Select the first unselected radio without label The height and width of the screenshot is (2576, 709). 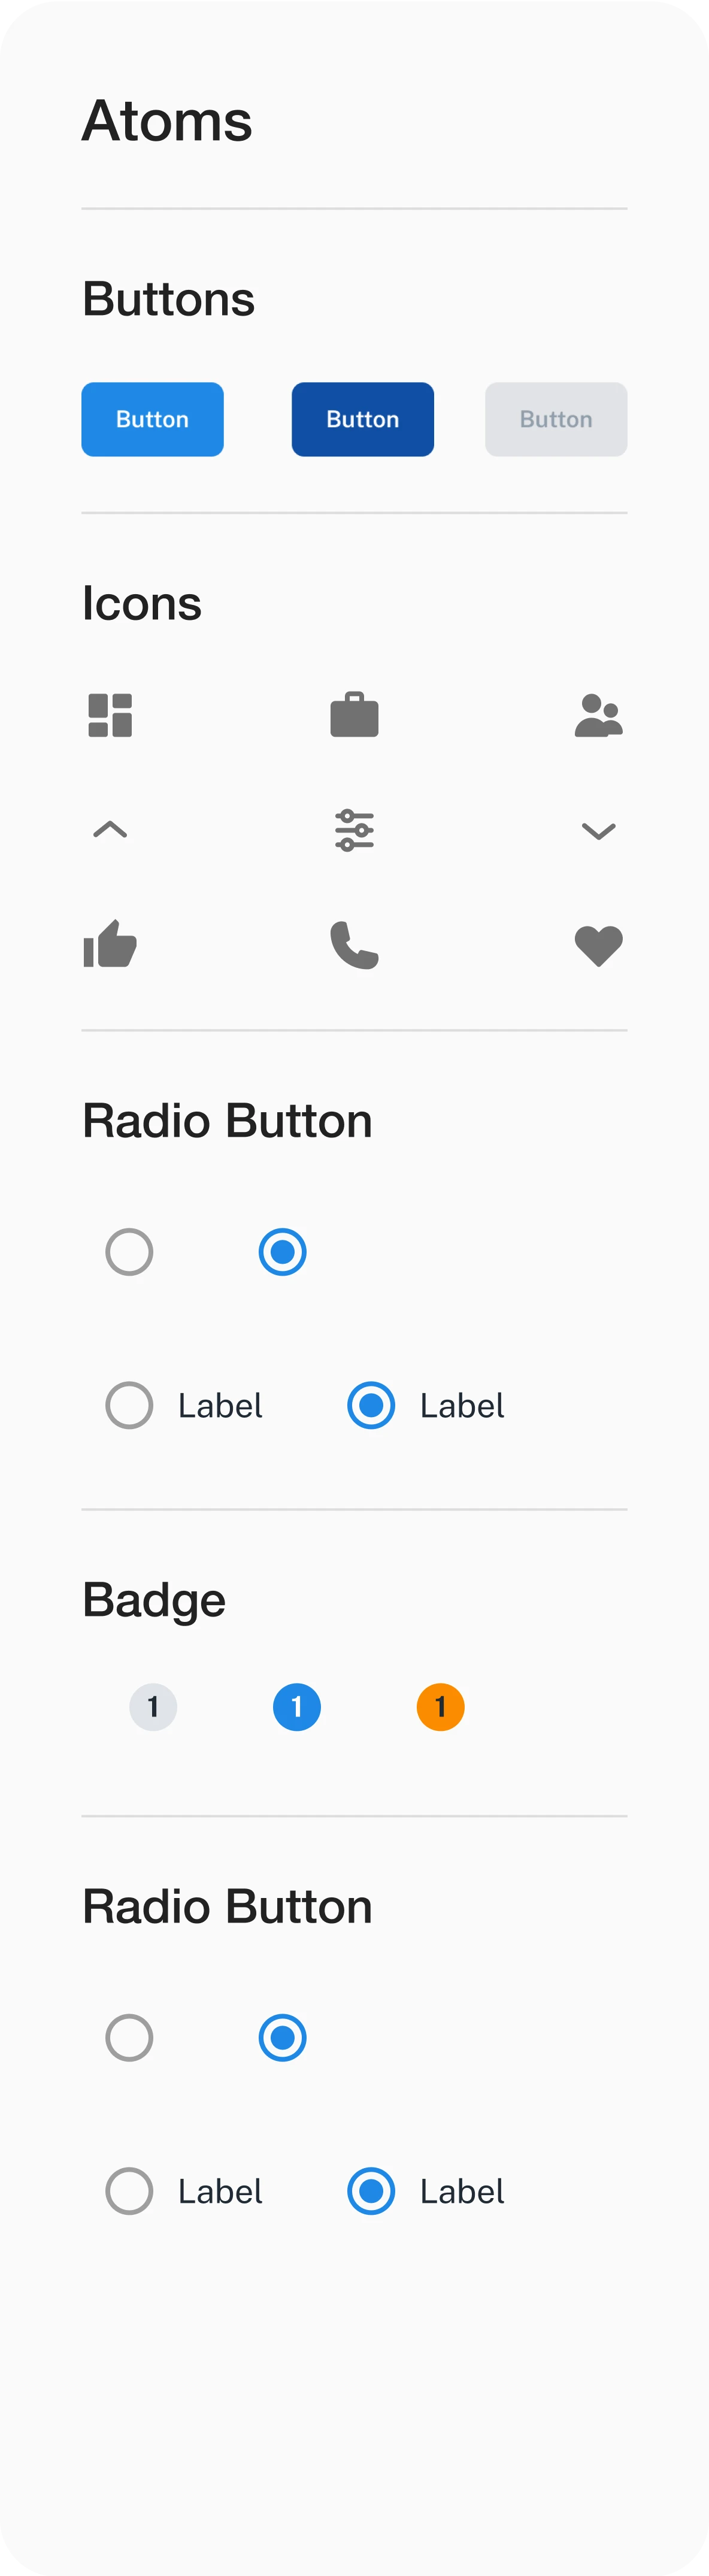[x=129, y=1252]
